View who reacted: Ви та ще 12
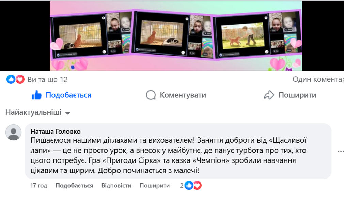 tap(48, 79)
